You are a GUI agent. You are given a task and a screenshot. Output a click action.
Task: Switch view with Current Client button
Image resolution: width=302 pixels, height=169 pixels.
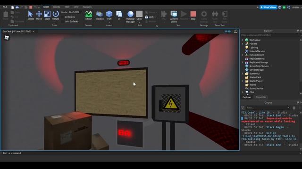174,17
